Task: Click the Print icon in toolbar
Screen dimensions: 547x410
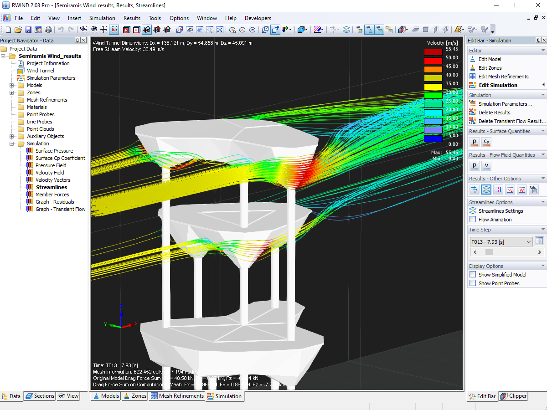Action: 48,30
